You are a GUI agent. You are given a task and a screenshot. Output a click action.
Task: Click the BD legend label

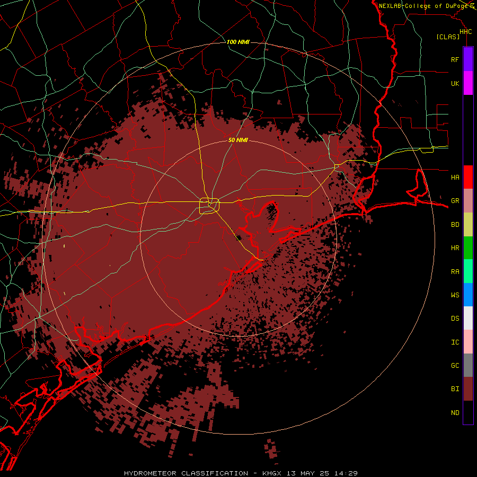455,225
